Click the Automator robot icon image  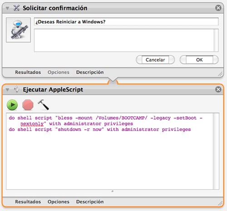pyautogui.click(x=18, y=30)
